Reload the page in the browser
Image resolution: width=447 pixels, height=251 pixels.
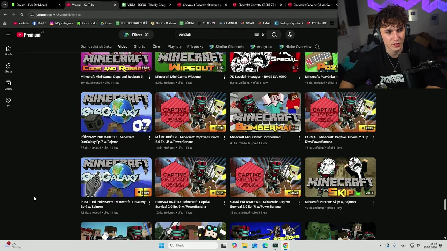(x=22, y=15)
